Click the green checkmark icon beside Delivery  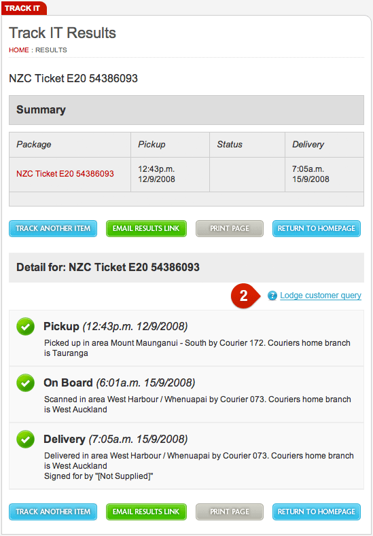click(x=25, y=440)
